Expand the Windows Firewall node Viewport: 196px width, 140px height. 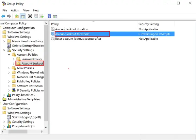click(9, 73)
